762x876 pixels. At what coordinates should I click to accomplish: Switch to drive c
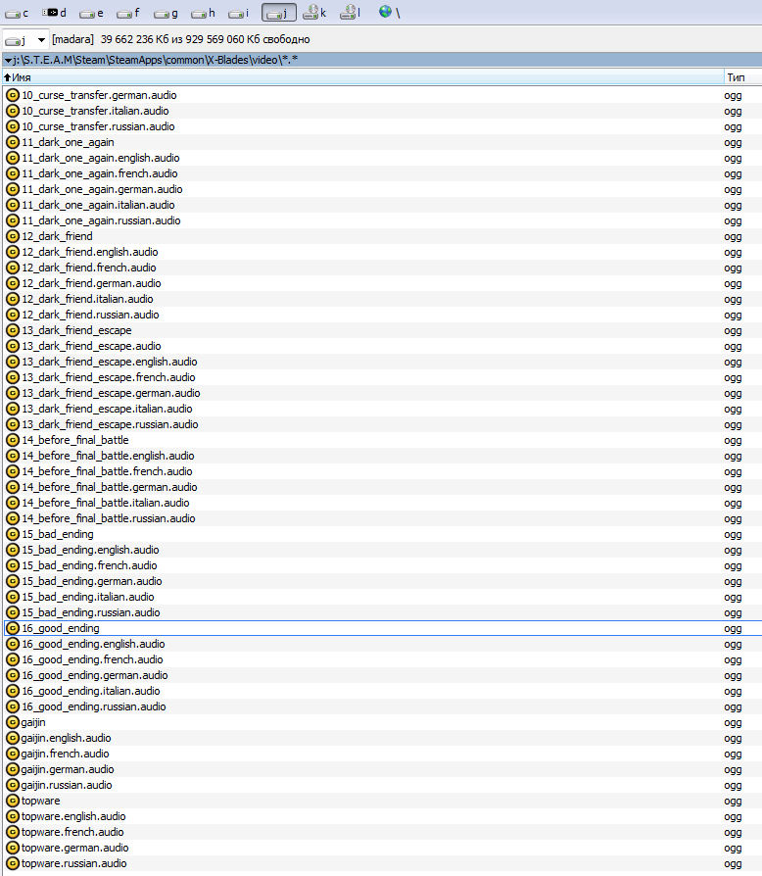pos(17,13)
